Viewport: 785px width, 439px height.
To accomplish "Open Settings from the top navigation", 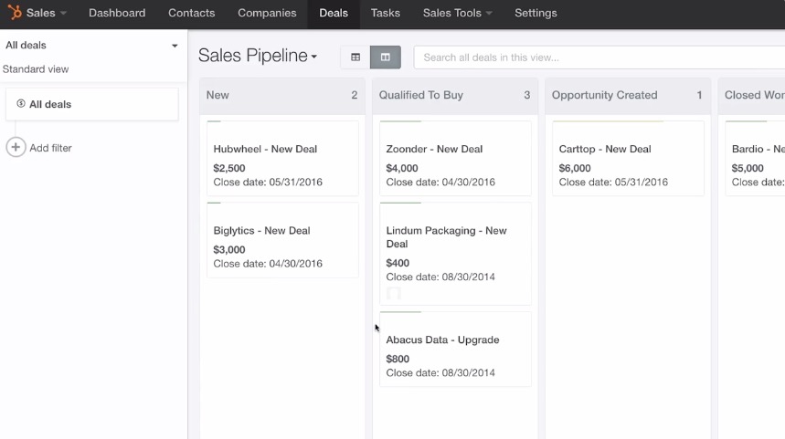I will tap(536, 14).
